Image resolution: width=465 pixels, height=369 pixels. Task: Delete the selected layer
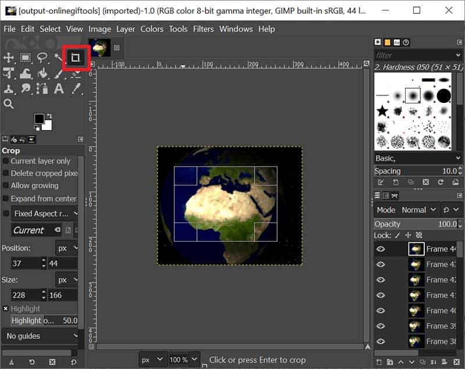click(x=456, y=361)
